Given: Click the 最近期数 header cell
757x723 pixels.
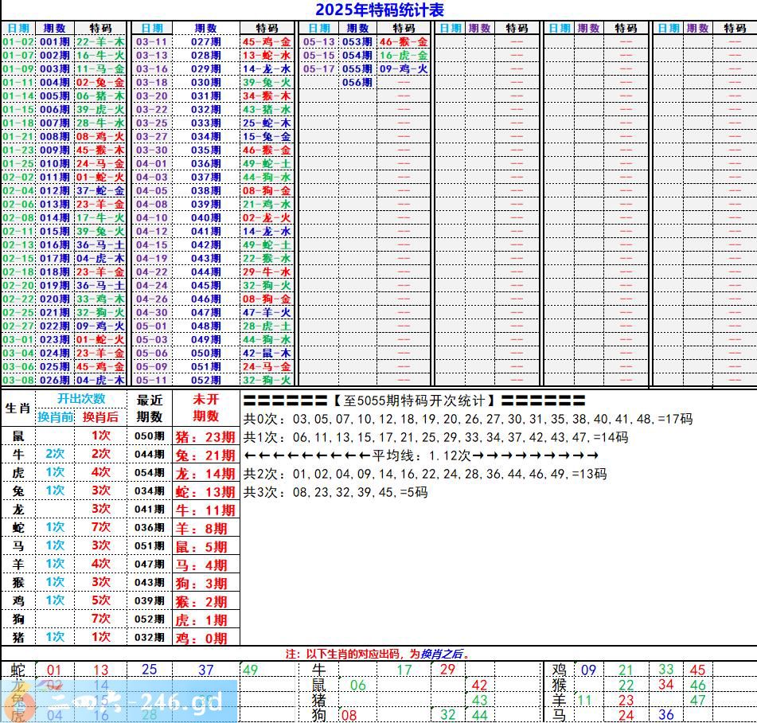Looking at the screenshot, I should point(150,408).
